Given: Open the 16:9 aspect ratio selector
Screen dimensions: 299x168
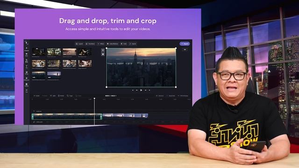Looking at the screenshot, I should coord(185,49).
